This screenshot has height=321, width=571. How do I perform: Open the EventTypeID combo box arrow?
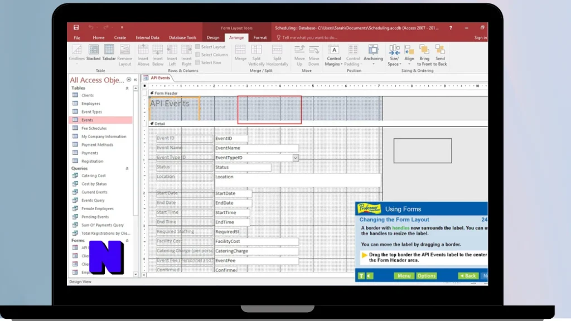(x=296, y=158)
